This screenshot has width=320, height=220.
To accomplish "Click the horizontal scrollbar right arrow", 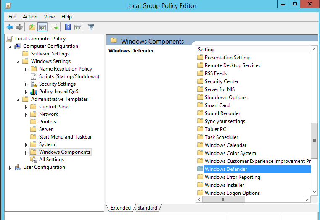I will pyautogui.click(x=307, y=199).
